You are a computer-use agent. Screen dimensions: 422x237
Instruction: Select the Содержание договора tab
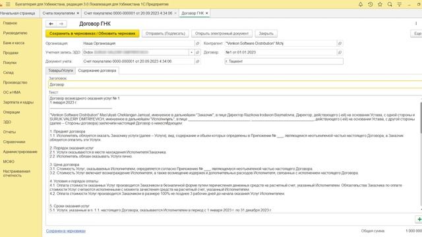pyautogui.click(x=97, y=70)
